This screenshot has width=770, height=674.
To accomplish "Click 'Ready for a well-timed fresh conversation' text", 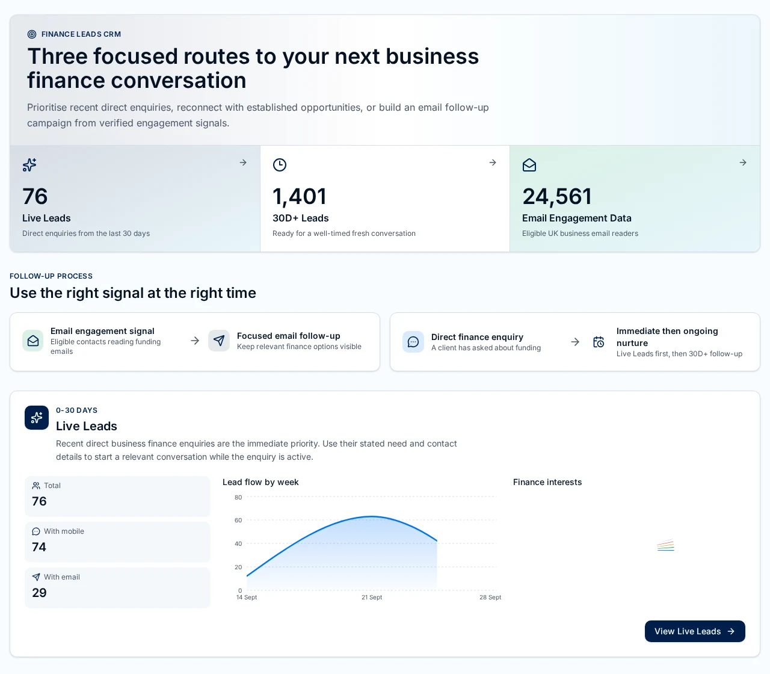I will click(x=344, y=233).
